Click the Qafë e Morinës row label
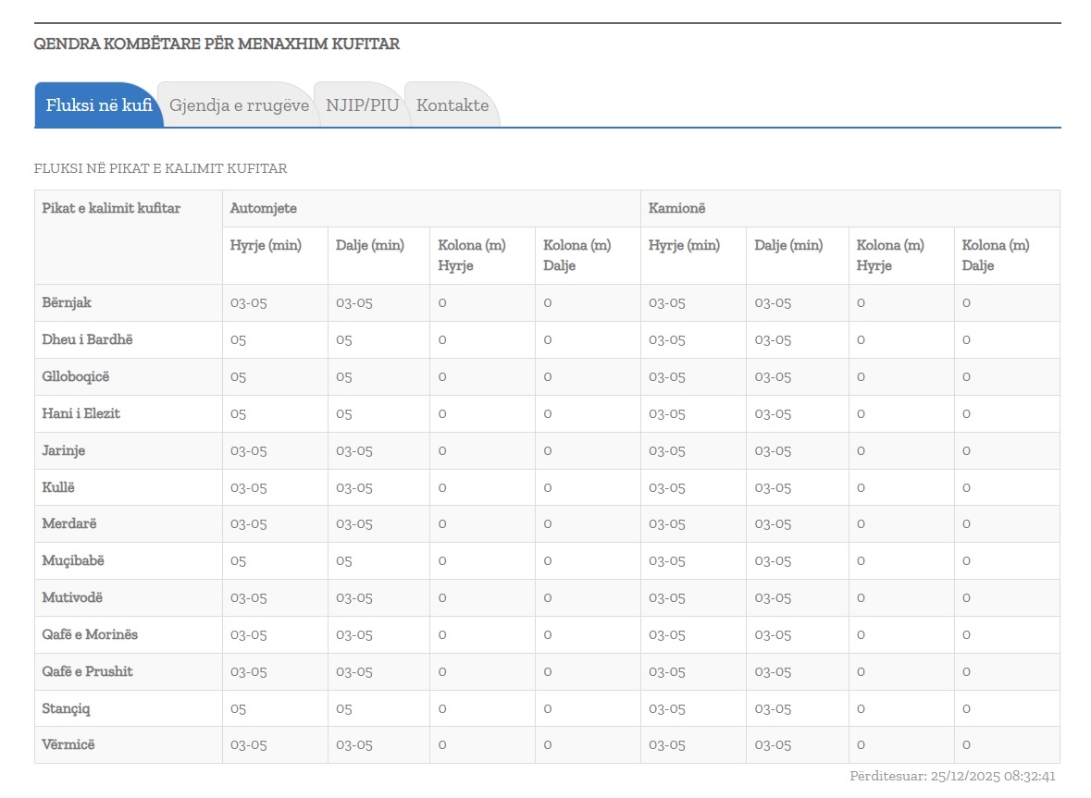 click(x=90, y=635)
